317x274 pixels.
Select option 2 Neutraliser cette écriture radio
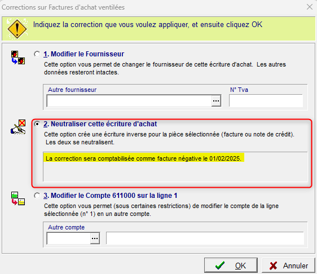coord(37,123)
